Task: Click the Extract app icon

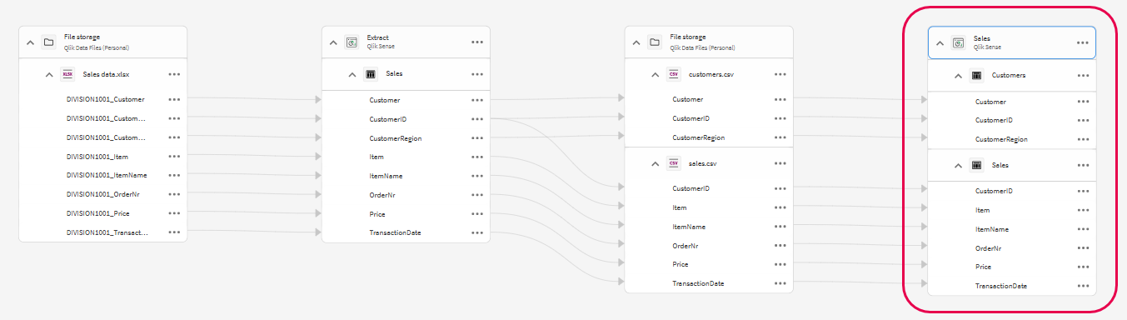Action: click(352, 42)
